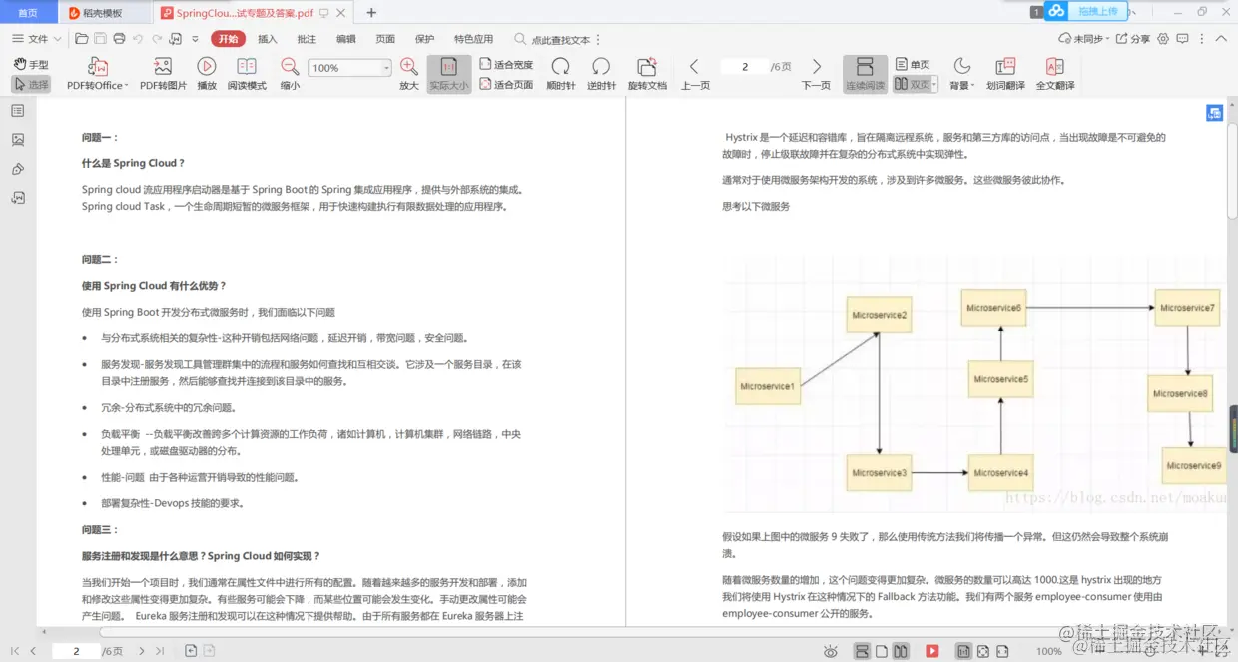Open the thumbnails sidebar panel
Viewport: 1238px width, 662px height.
coord(18,140)
